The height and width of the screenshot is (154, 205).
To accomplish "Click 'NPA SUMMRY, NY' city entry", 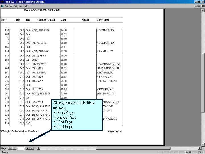I will click(108, 64).
